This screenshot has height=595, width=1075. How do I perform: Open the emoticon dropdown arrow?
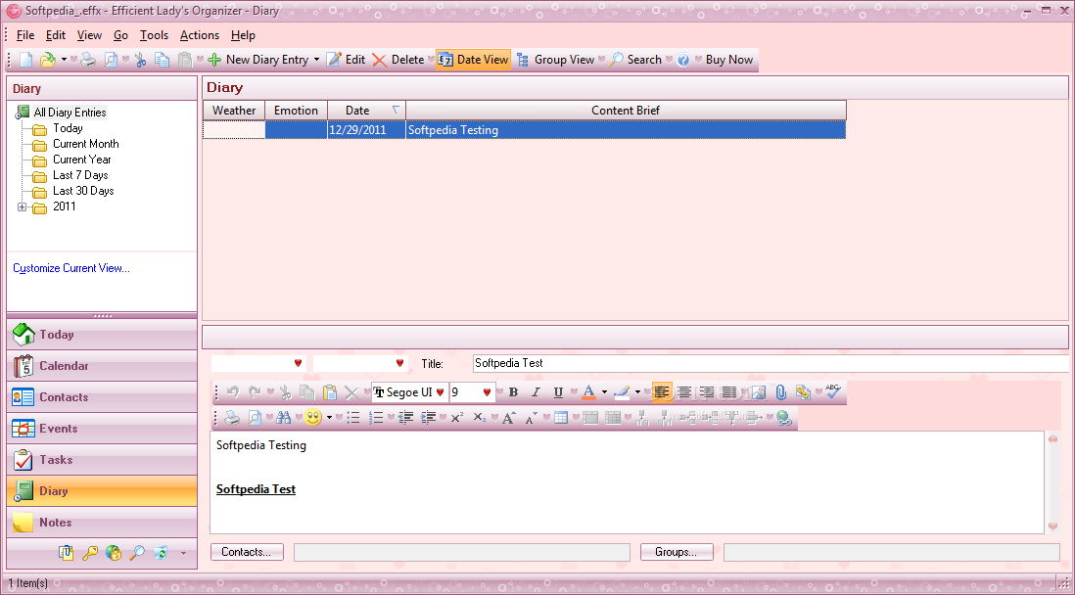coord(329,418)
